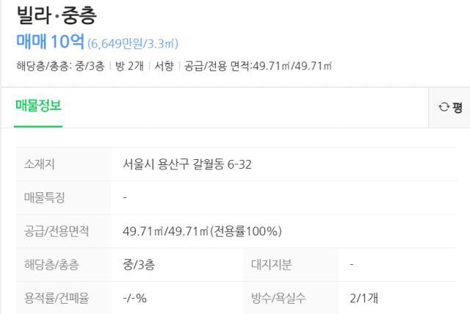
Task: Select the 빌라·중층 listing title
Action: (x=57, y=15)
